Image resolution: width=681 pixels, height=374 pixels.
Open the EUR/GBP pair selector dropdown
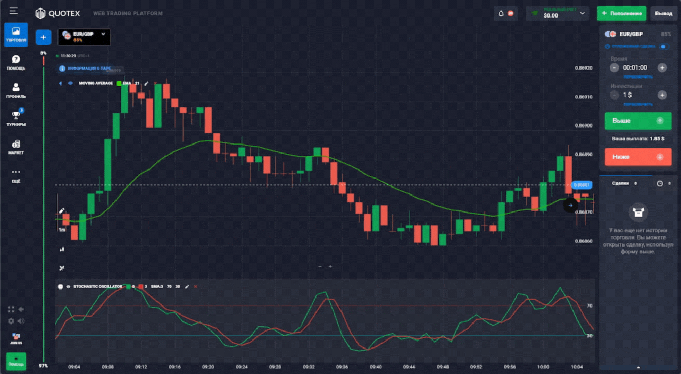coord(84,37)
